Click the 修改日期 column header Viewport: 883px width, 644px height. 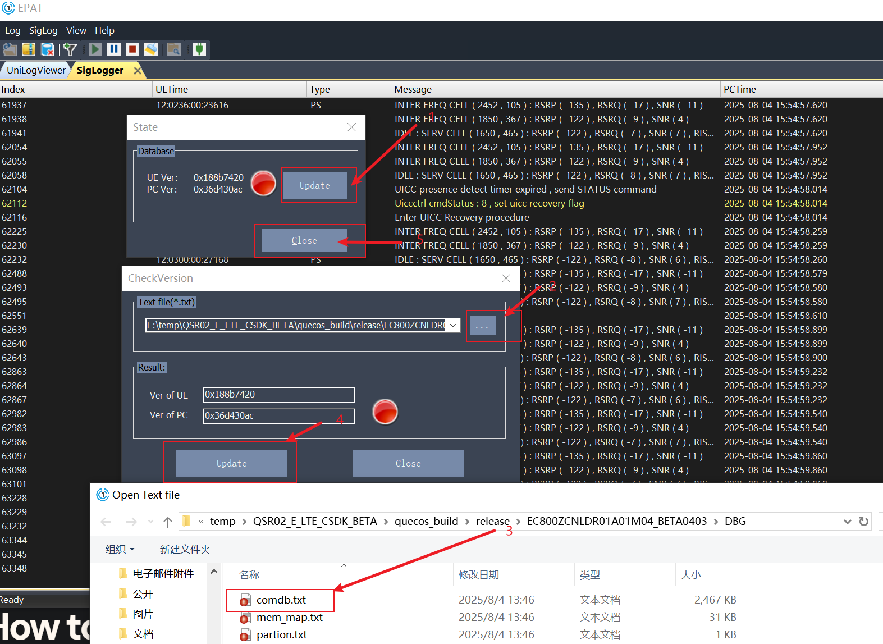pyautogui.click(x=479, y=574)
